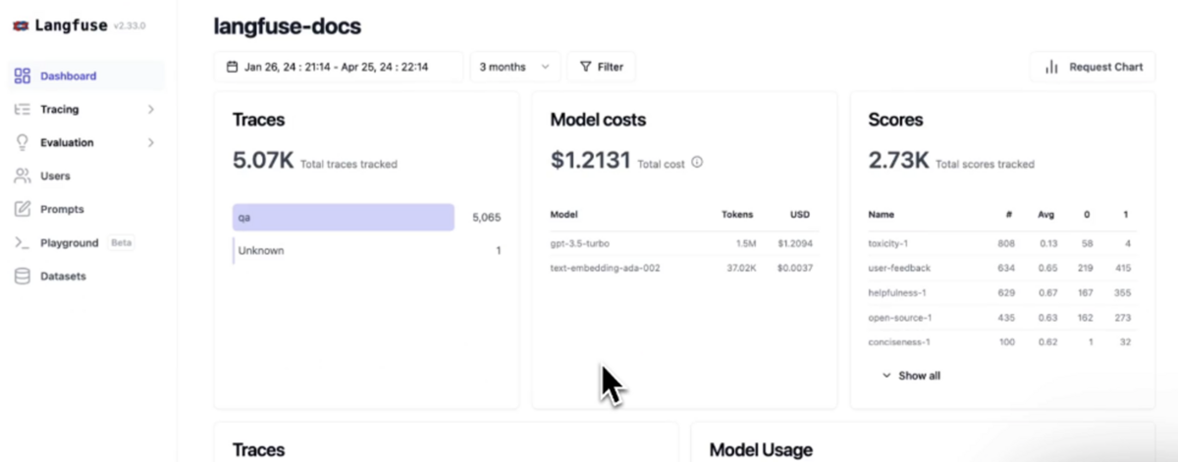This screenshot has height=462, width=1178.
Task: Open Playground via the terminal icon
Action: tap(23, 242)
